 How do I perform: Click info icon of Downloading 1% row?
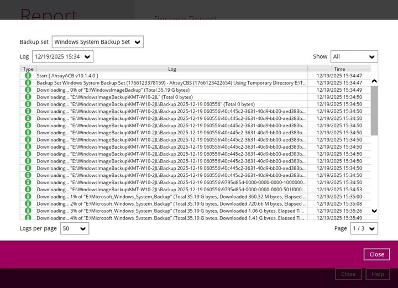coord(28,196)
